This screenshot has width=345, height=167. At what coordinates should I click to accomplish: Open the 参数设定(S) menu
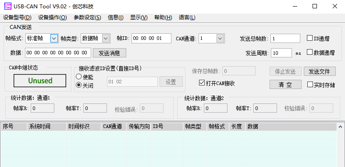[x=87, y=18]
